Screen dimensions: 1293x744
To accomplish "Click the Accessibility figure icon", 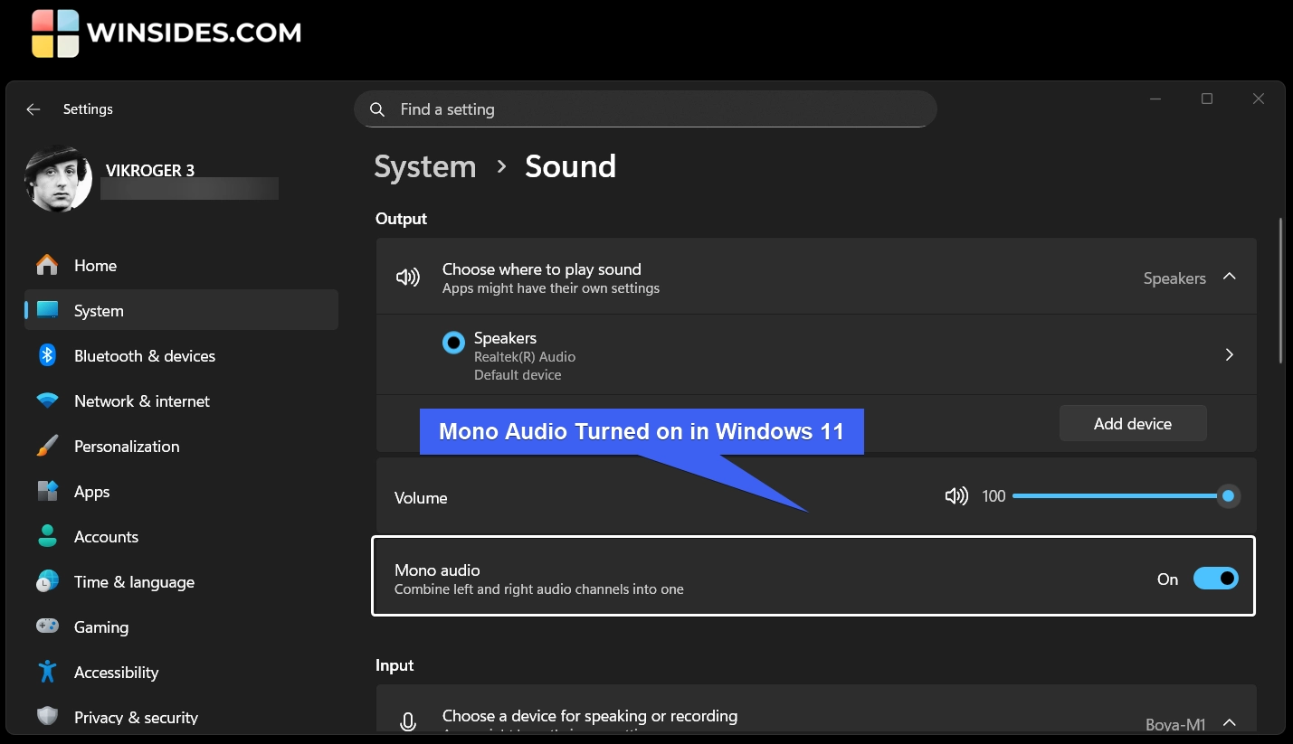I will point(47,672).
